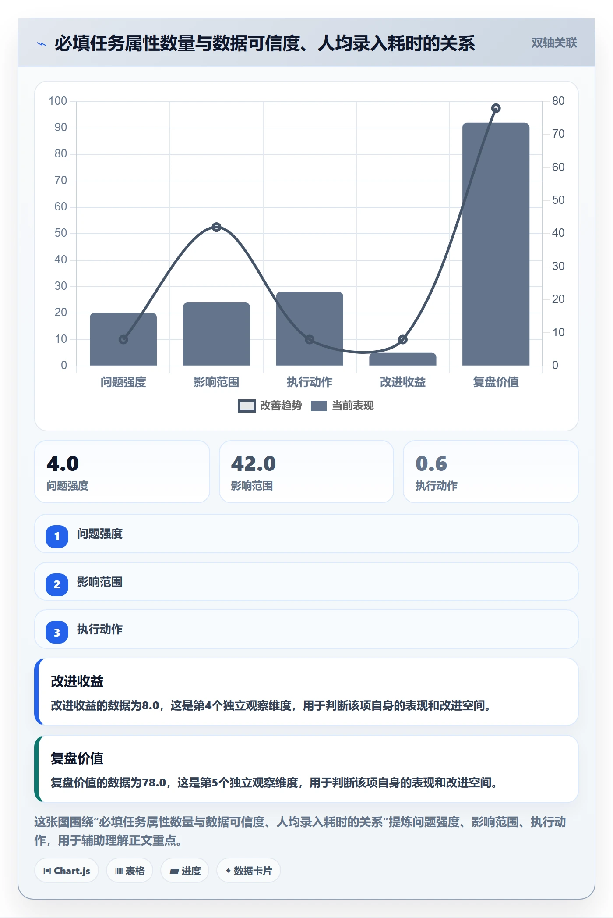Screen dimensions: 613x918
Task: Select the 影响范围 bar in the chart
Action: pyautogui.click(x=216, y=334)
